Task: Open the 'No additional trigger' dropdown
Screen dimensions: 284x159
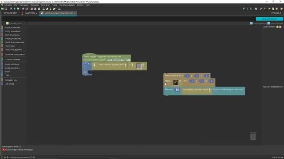Action: click(x=118, y=60)
